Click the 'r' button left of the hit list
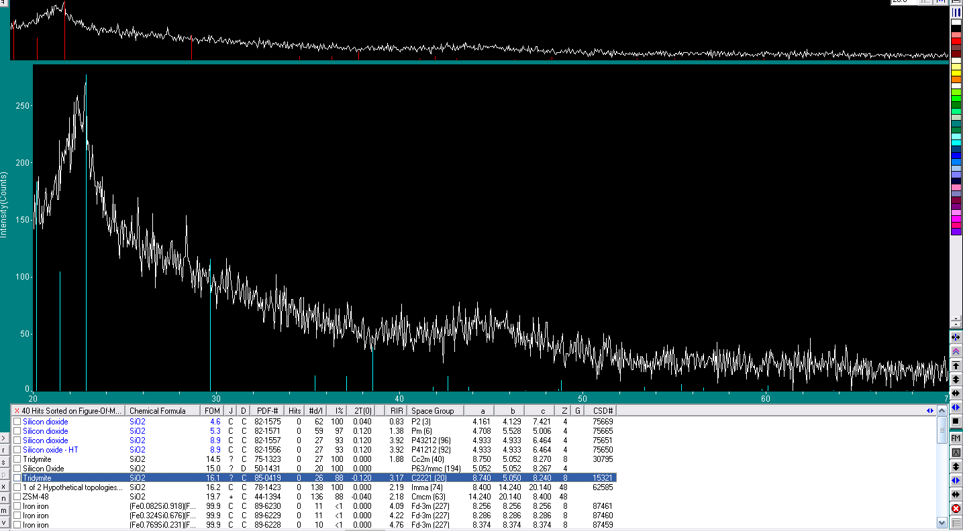 (4, 450)
